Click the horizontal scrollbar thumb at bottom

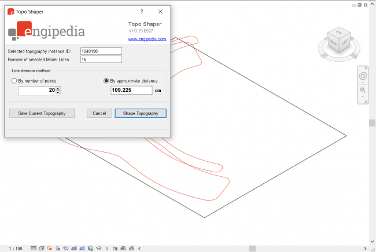point(252,248)
